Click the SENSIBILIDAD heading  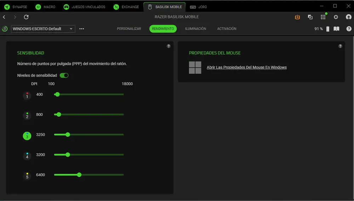(31, 53)
